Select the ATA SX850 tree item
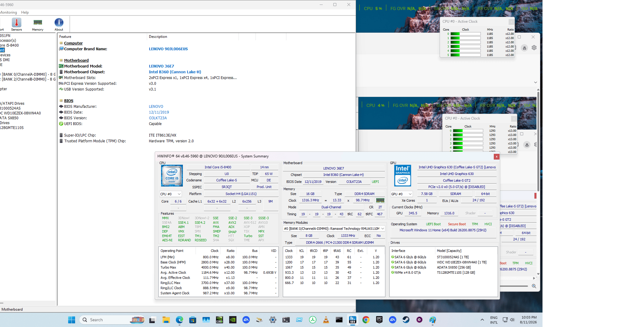 9,118
